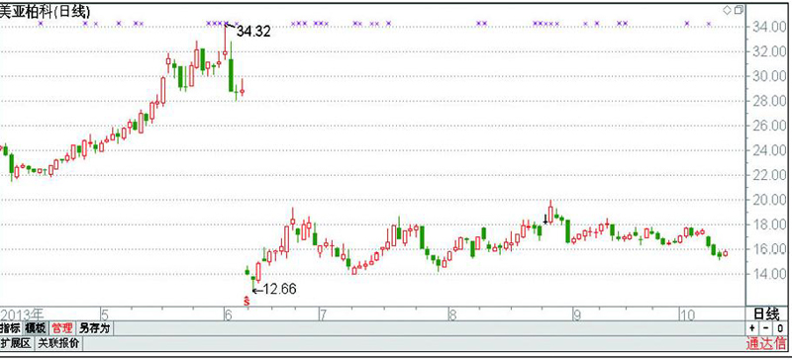
Task: Switch to the 关联报价 related quotes tab
Action: coord(58,344)
